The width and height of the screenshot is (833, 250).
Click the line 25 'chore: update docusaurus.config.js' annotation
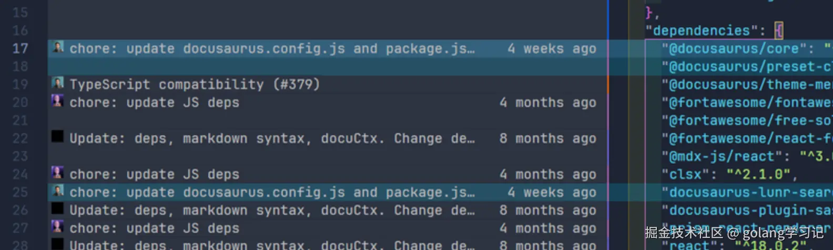click(271, 192)
